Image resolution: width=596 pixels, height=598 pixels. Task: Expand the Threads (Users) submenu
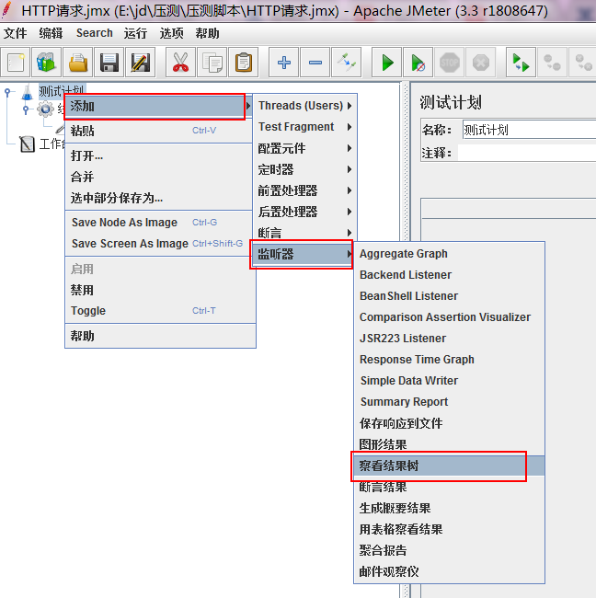tap(305, 105)
